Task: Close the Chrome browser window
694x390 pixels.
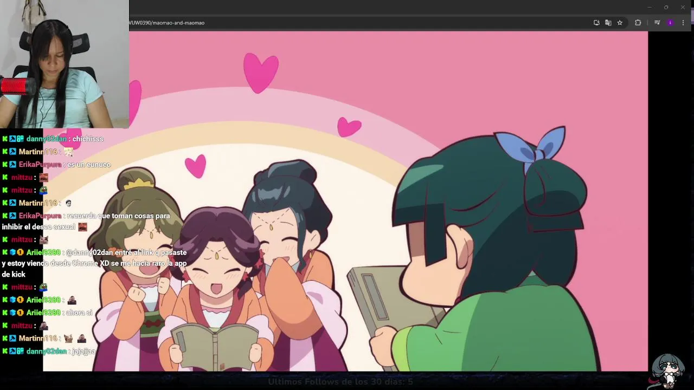Action: point(683,7)
